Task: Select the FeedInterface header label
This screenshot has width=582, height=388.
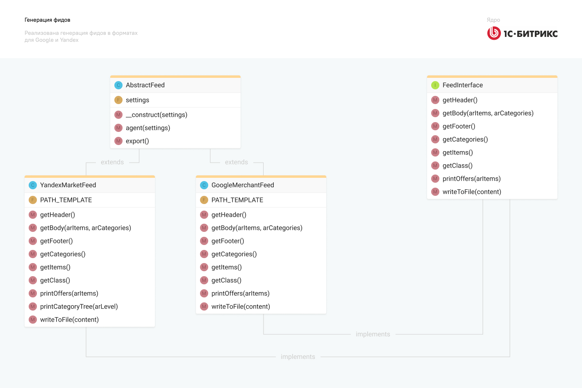Action: tap(462, 85)
